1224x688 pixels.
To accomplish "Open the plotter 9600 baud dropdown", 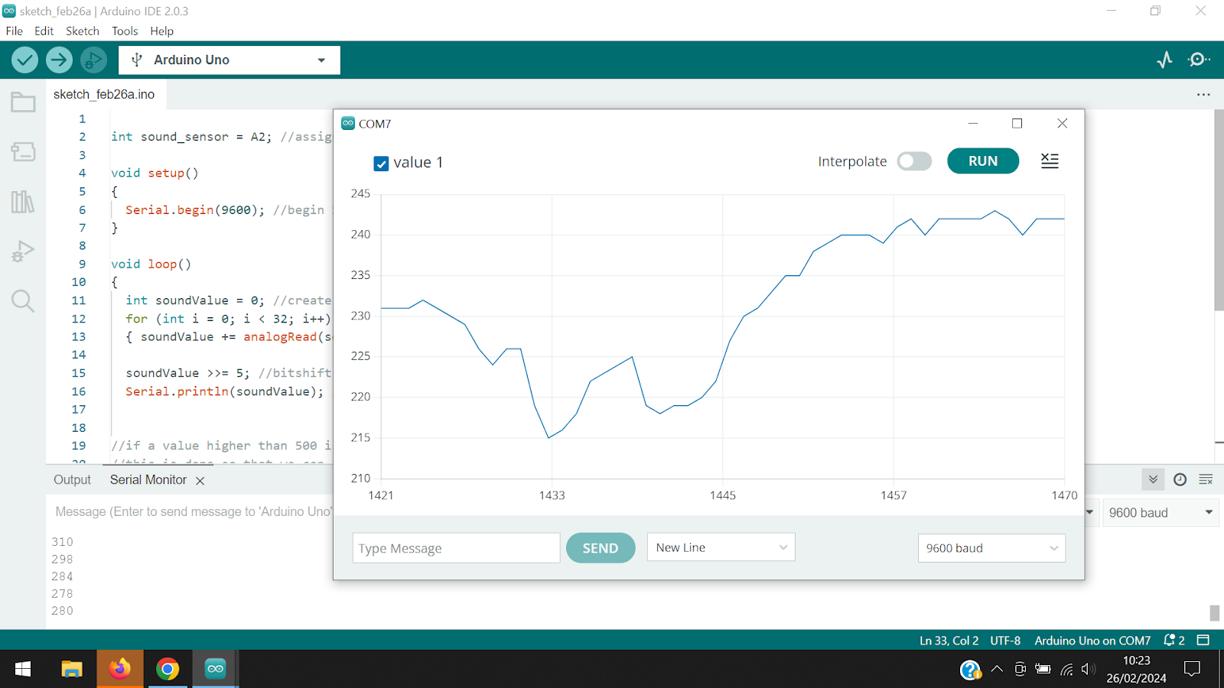I will pos(991,548).
